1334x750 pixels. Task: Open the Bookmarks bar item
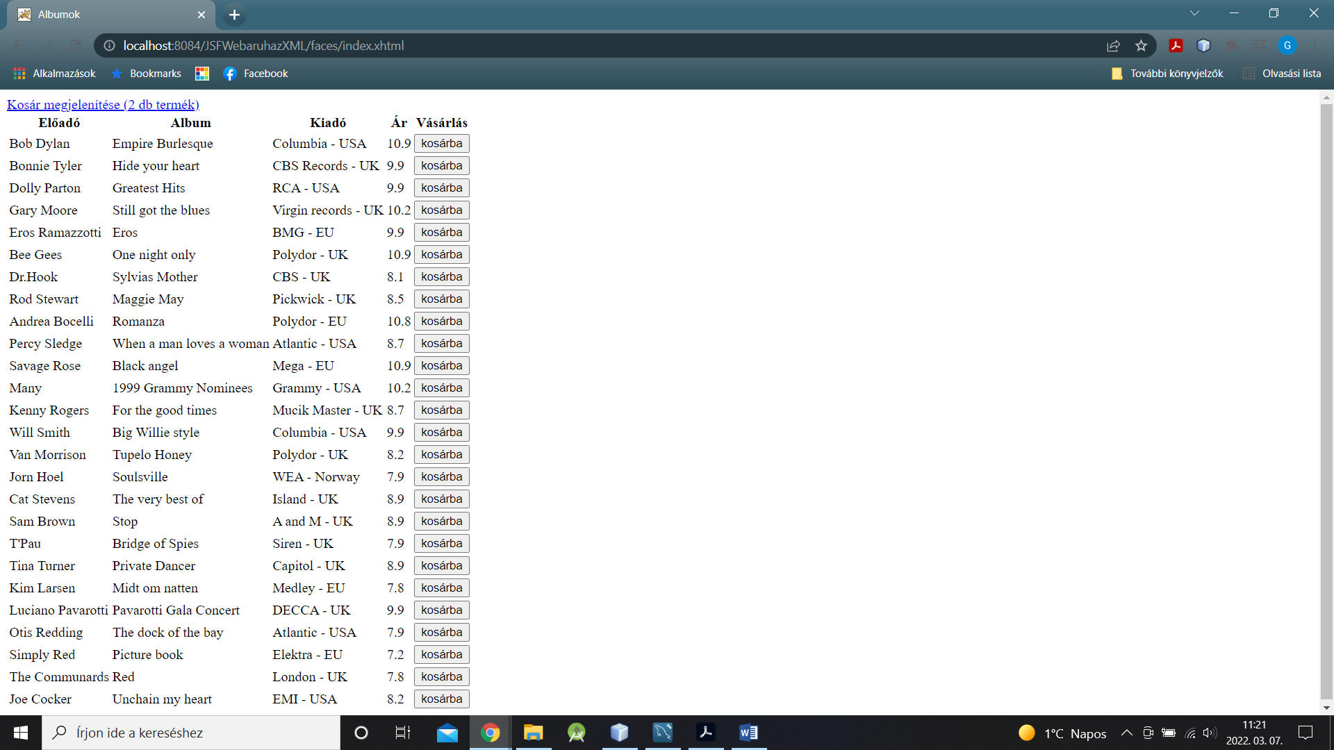[x=146, y=74]
